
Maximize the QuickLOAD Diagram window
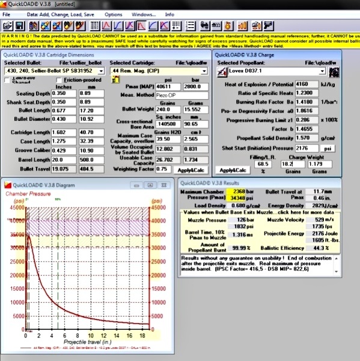(x=150, y=185)
